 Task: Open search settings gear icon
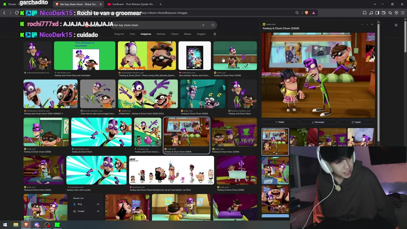tap(396, 25)
